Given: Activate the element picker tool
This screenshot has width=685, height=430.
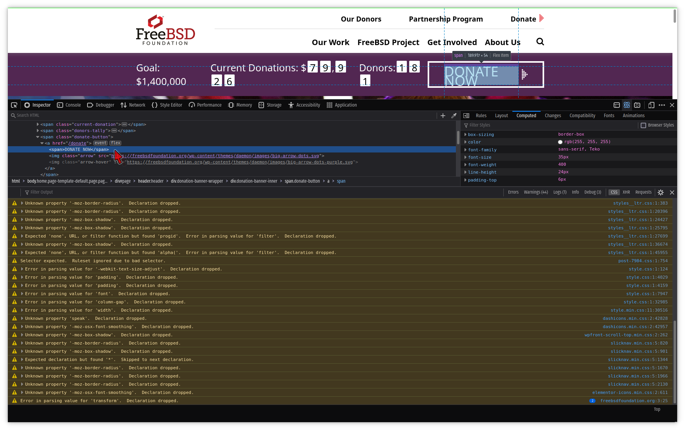Looking at the screenshot, I should point(14,105).
